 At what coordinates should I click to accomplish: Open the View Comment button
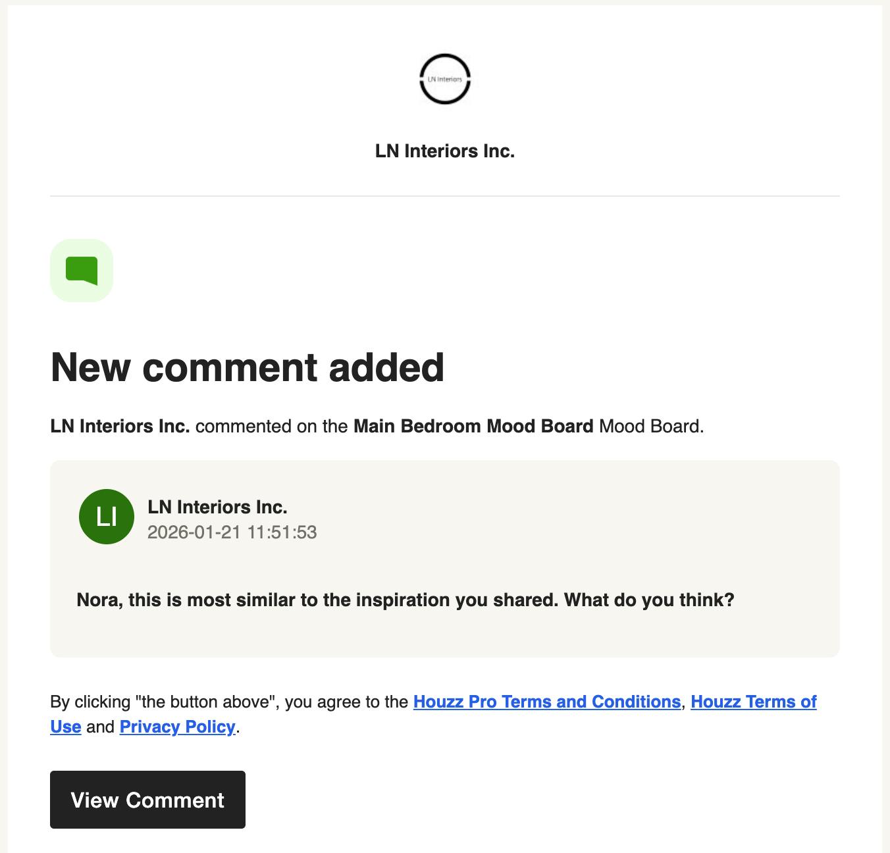pyautogui.click(x=147, y=800)
